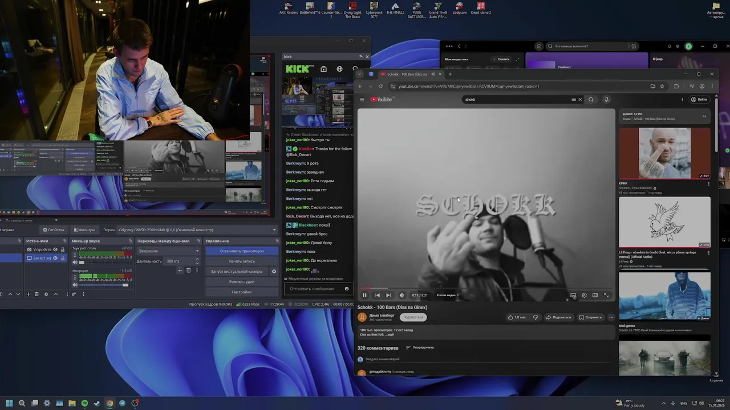This screenshot has width=730, height=410.
Task: Mute the YouTube player volume
Action: point(401,295)
